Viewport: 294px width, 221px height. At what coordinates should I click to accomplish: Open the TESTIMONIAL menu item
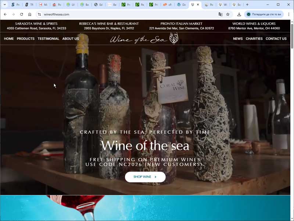(x=48, y=39)
